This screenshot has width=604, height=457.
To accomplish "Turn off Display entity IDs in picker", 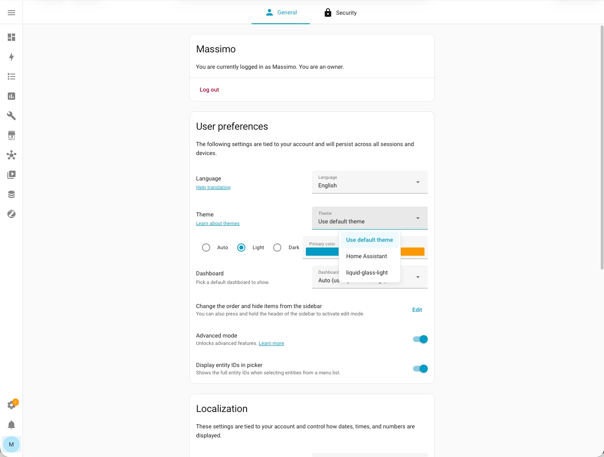I will 420,369.
